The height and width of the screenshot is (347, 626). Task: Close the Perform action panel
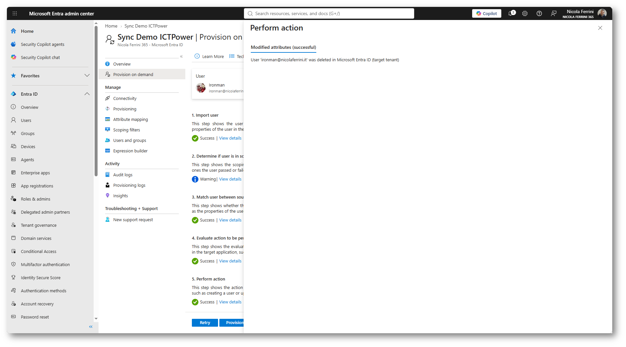(600, 28)
